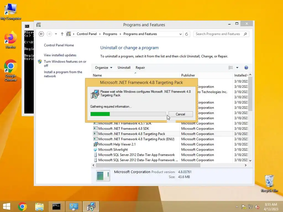Show hidden tray icons
The image size is (283, 212).
pos(237,207)
